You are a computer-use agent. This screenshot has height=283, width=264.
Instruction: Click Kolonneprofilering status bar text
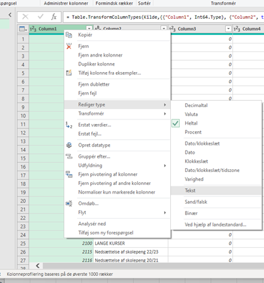60,274
